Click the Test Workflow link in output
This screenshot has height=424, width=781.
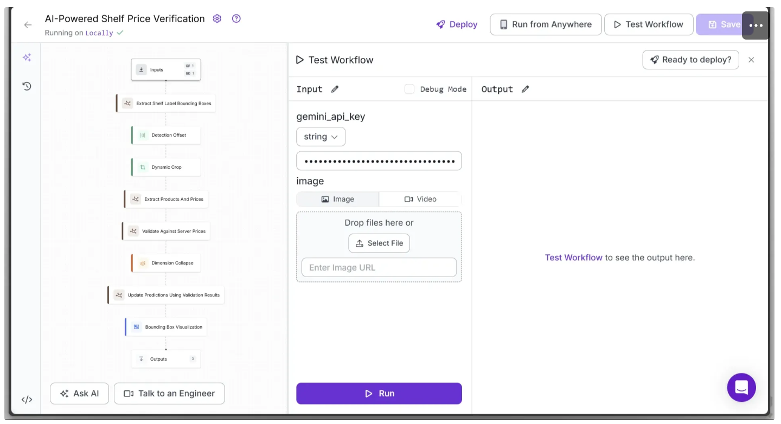coord(573,258)
